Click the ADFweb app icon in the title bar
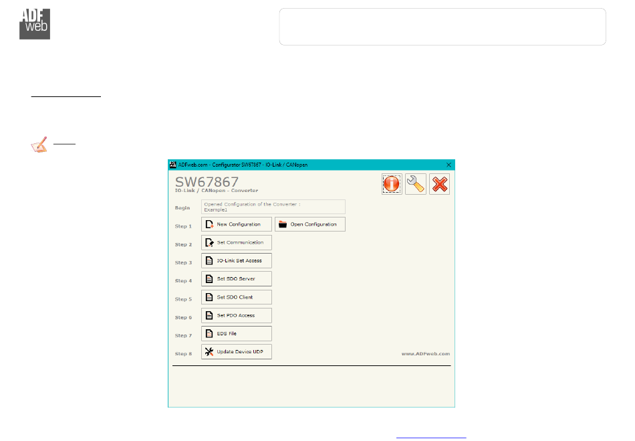Screen dimensions: 635x441 tap(173, 165)
